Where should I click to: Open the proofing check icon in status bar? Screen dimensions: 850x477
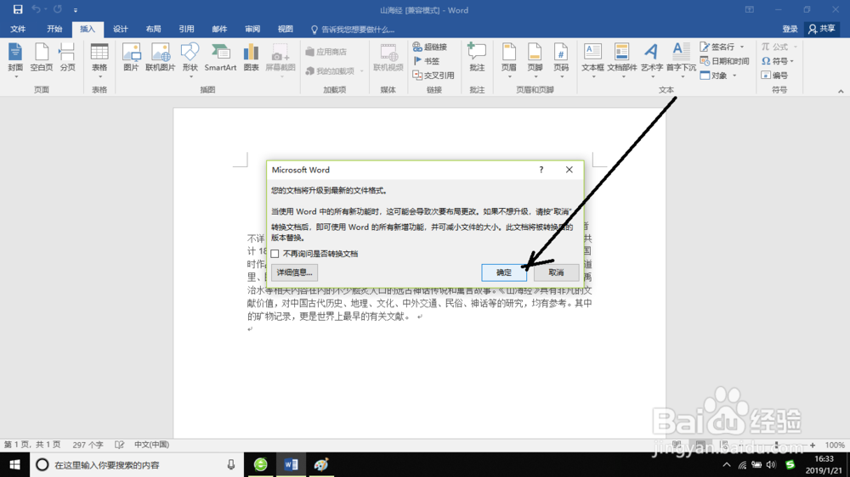tap(119, 445)
